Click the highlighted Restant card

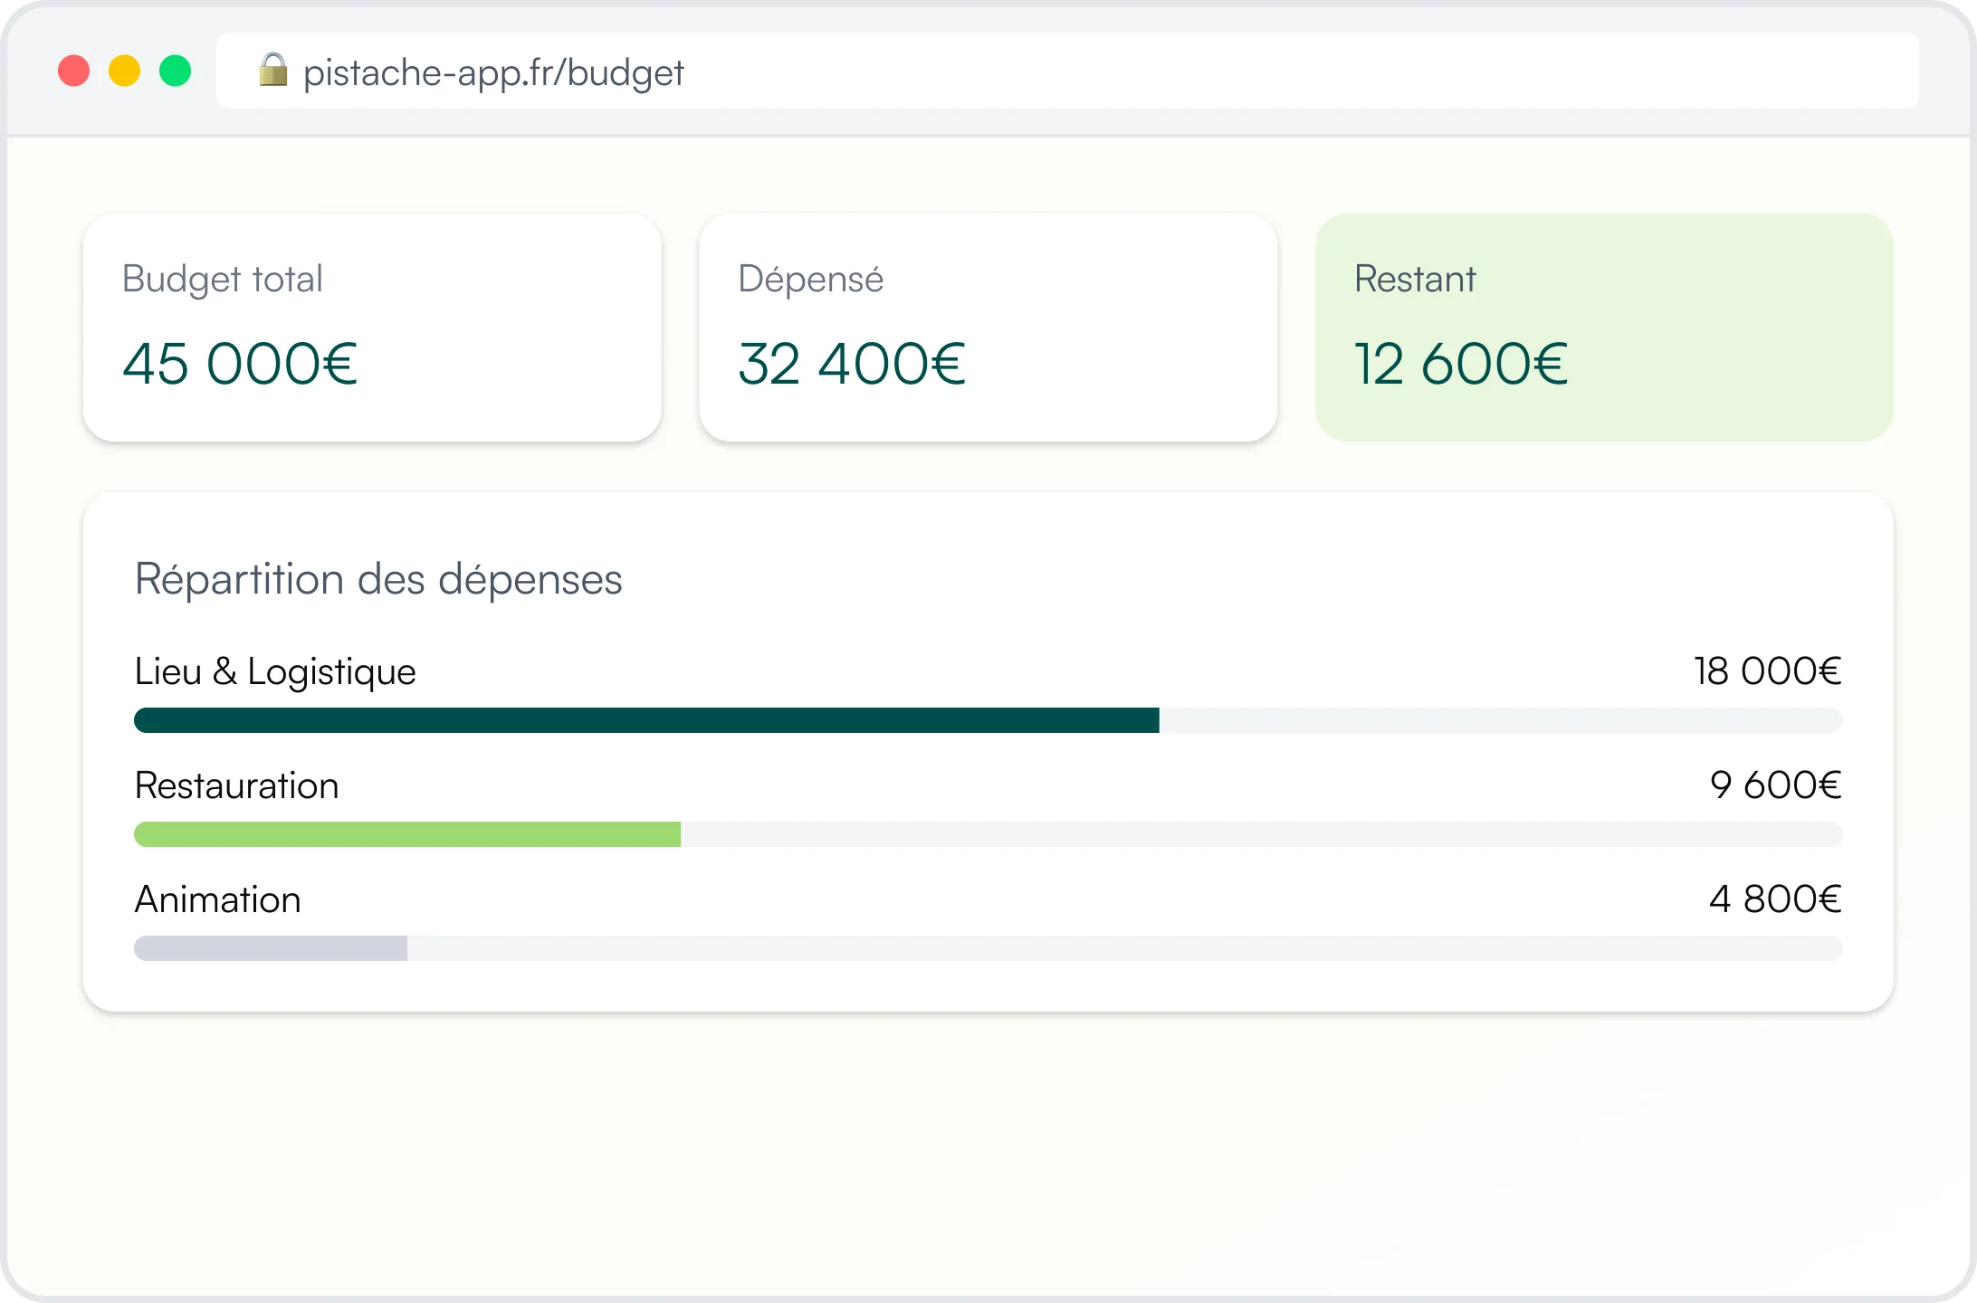1603,328
